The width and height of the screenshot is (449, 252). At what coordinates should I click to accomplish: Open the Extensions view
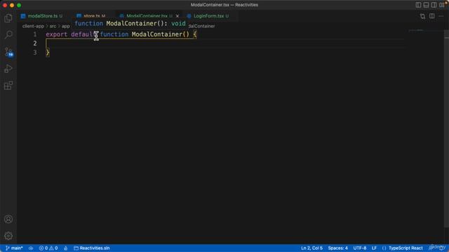click(x=8, y=85)
